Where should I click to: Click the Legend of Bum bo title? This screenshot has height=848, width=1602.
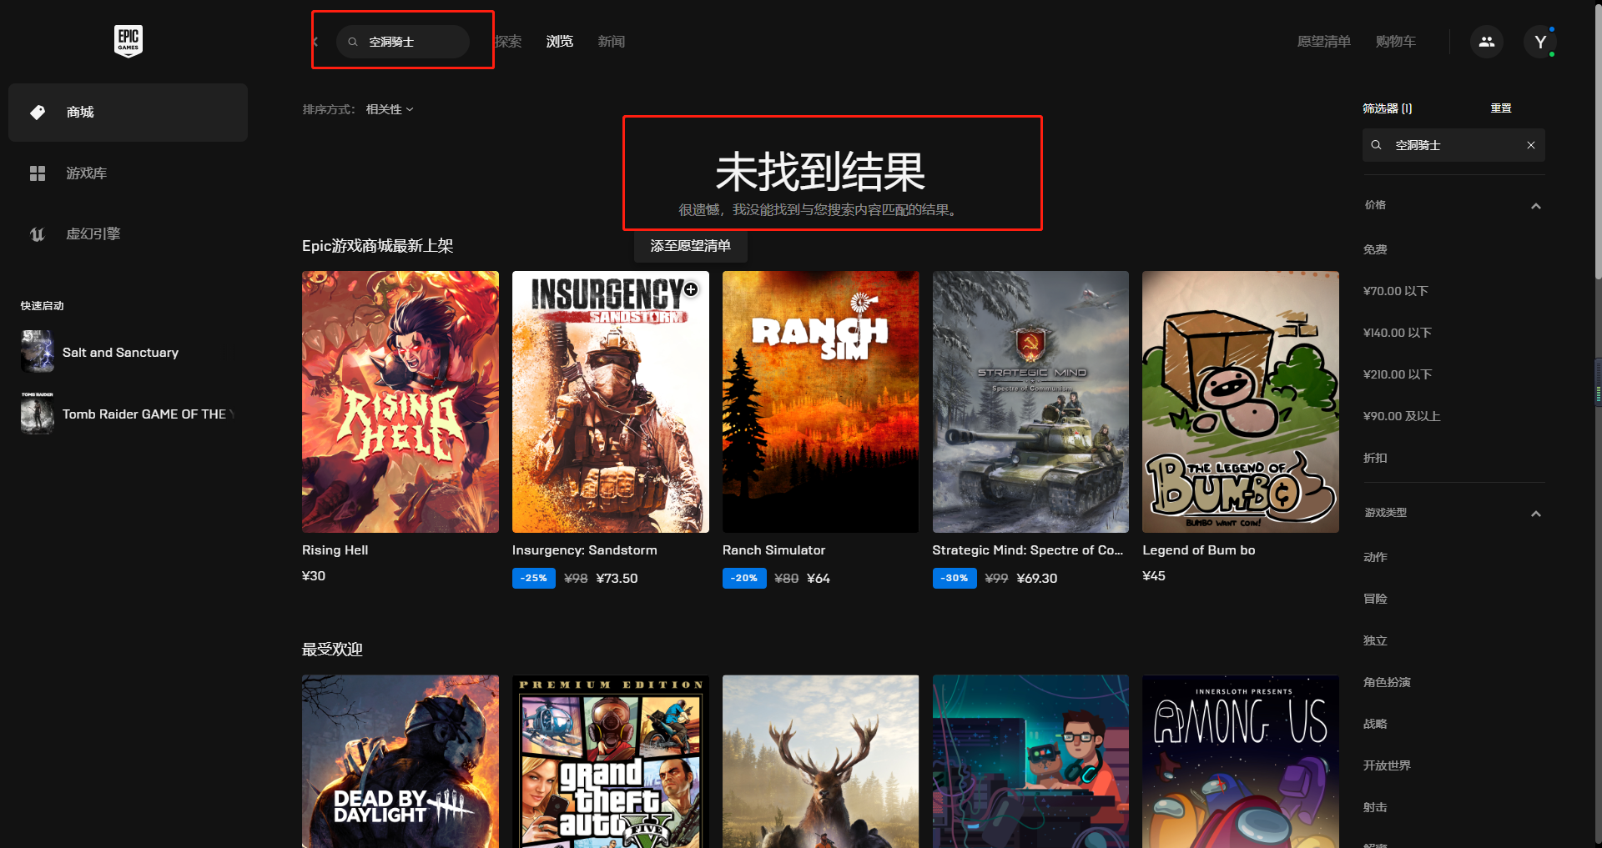click(x=1199, y=550)
